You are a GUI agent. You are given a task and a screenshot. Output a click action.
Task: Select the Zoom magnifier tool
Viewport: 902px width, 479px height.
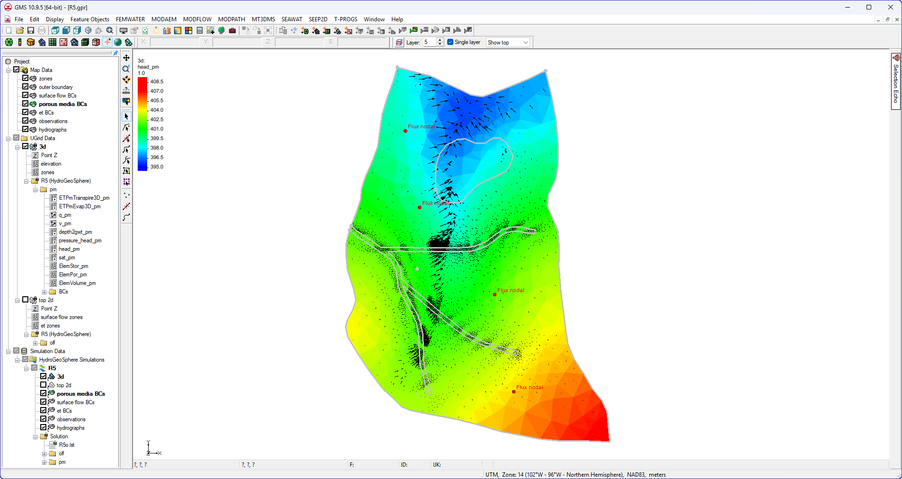click(x=126, y=69)
